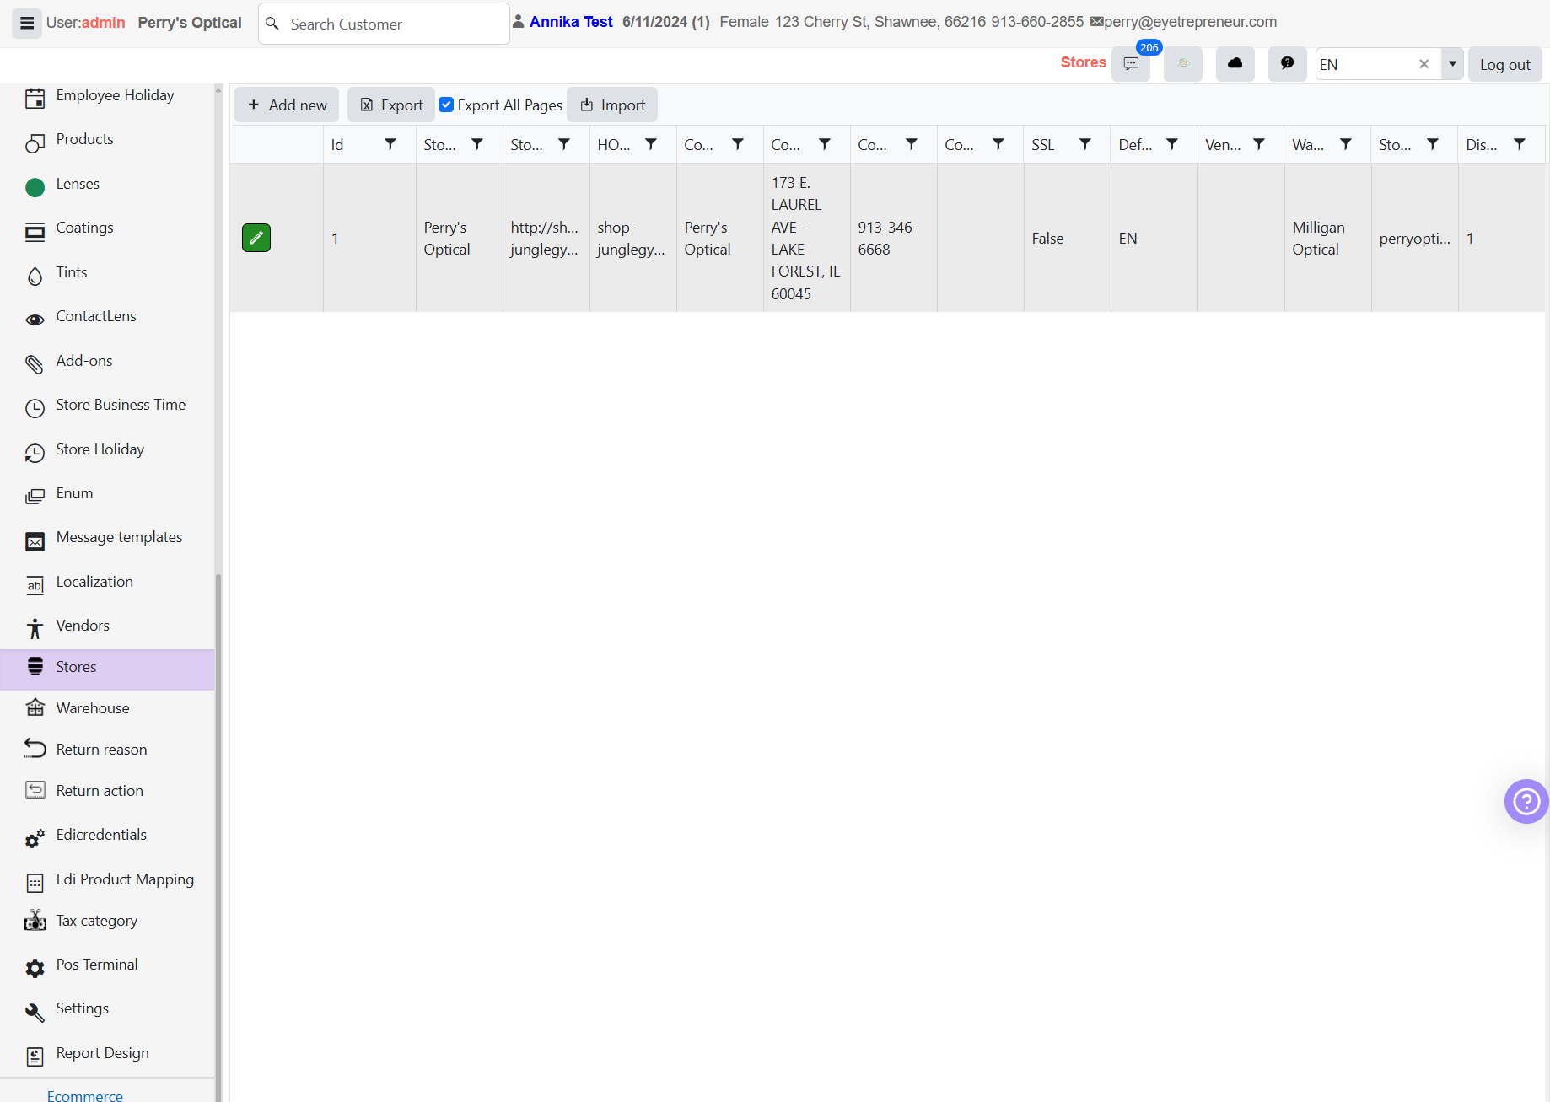Click the greyed icon beside messages button
Image resolution: width=1550 pixels, height=1102 pixels.
1183,64
